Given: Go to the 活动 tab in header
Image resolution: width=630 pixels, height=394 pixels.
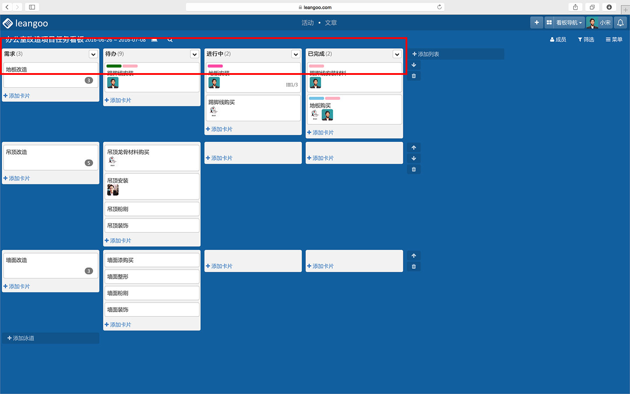Looking at the screenshot, I should tap(308, 23).
